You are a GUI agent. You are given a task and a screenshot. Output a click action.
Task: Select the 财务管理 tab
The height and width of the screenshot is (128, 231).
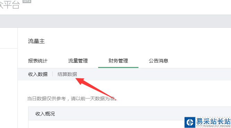click(x=118, y=61)
